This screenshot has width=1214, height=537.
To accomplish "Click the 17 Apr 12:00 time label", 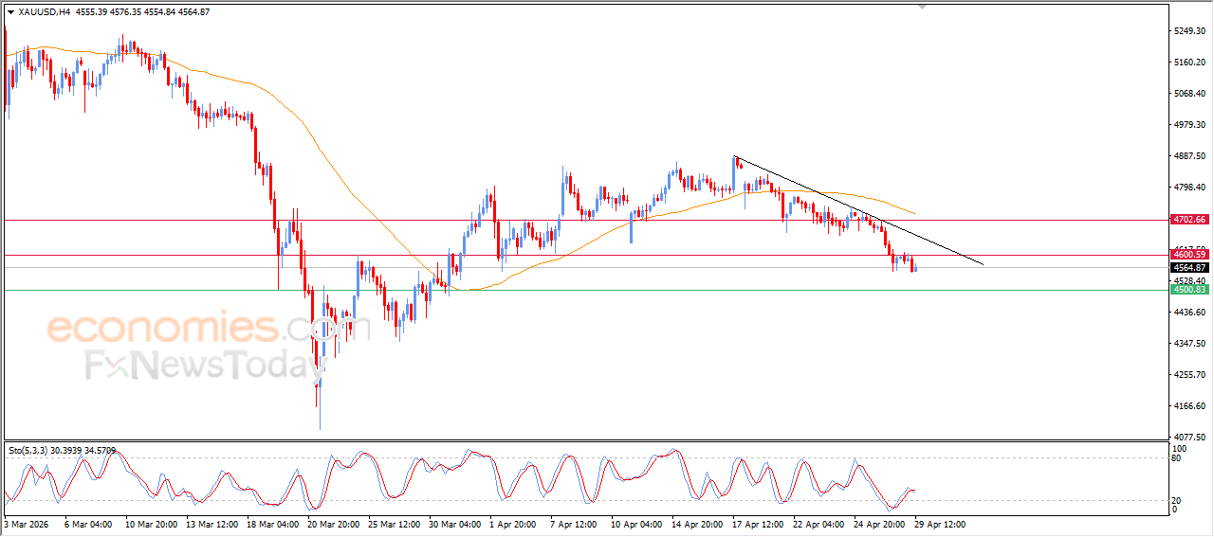I will pyautogui.click(x=759, y=524).
